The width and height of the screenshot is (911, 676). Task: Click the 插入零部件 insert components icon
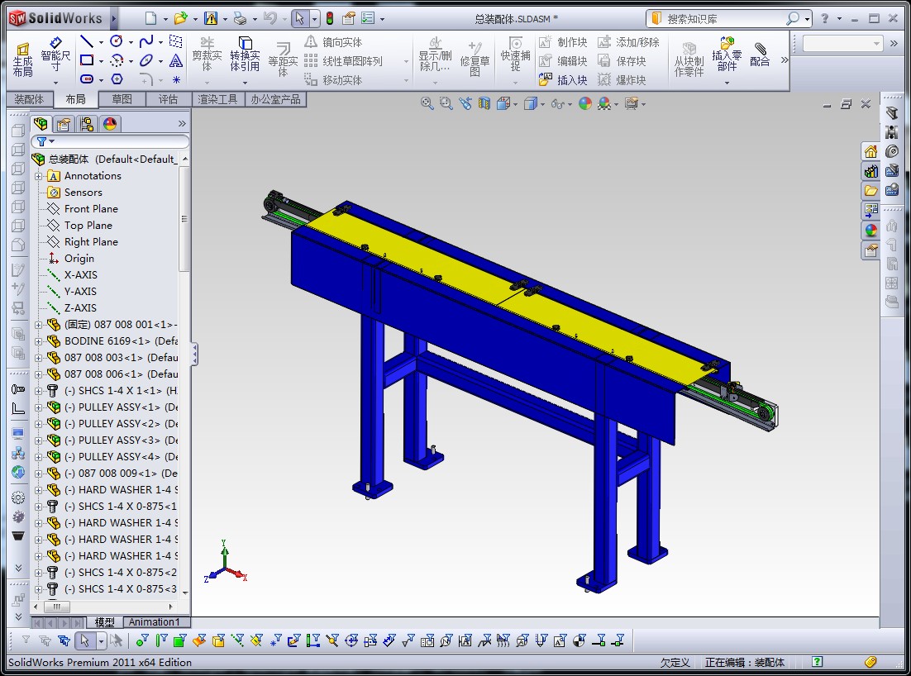coord(727,54)
